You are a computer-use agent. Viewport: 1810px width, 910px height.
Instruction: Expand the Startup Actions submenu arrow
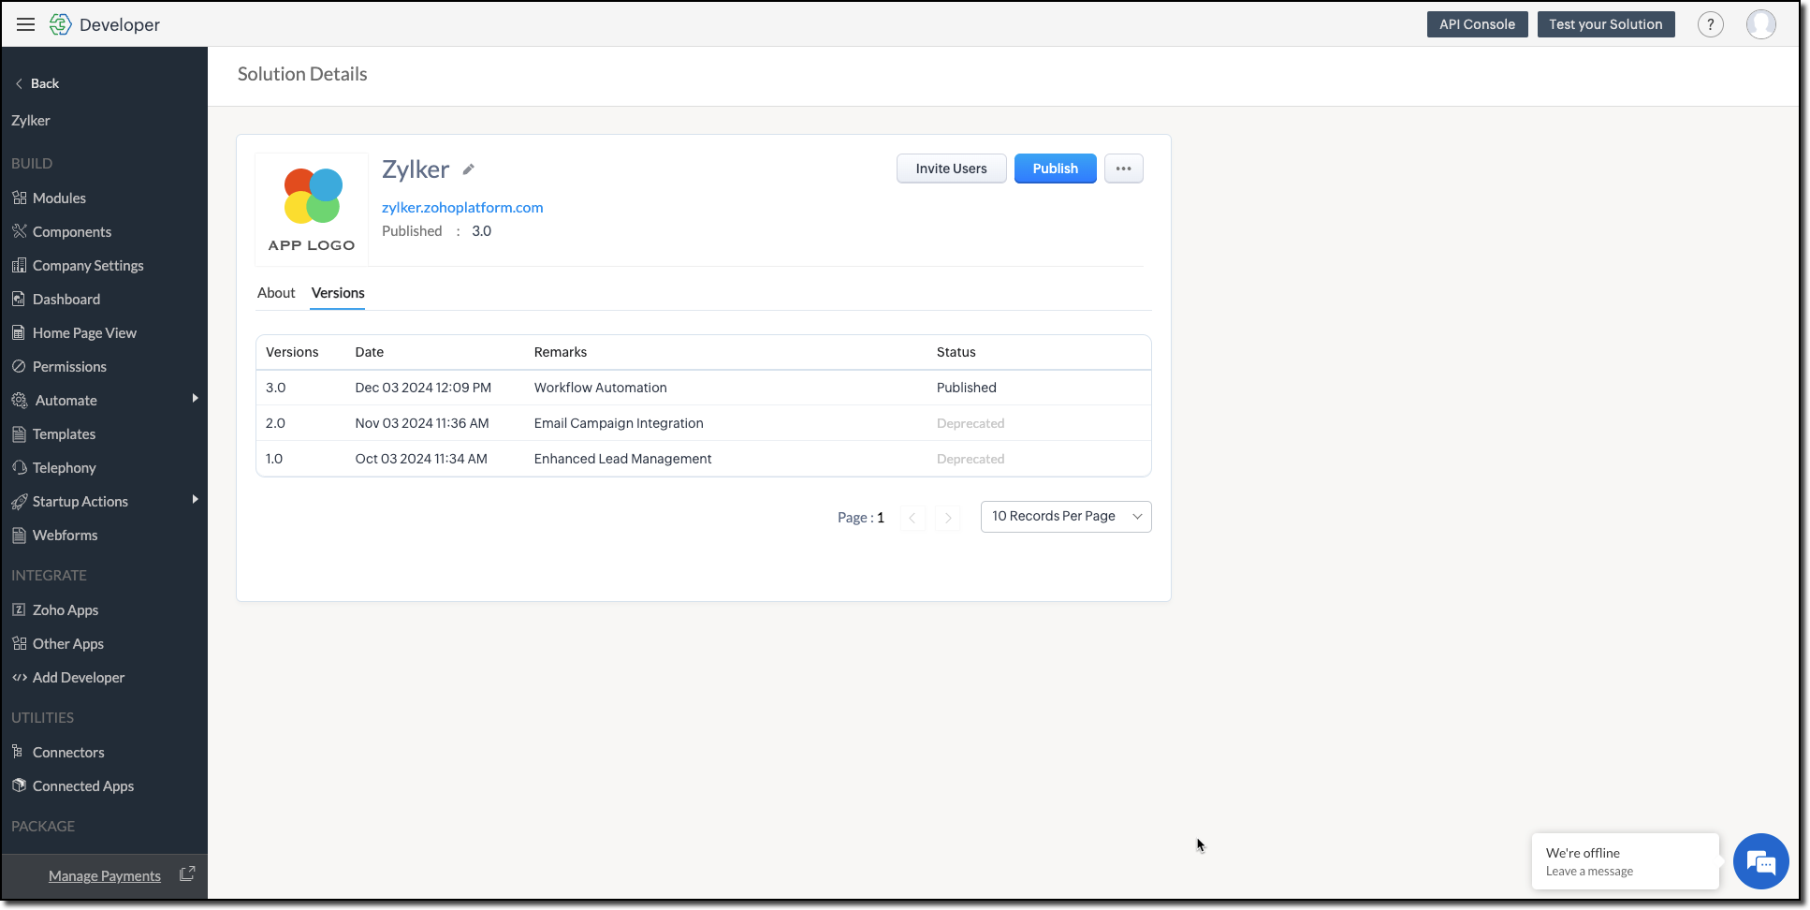[x=195, y=500]
